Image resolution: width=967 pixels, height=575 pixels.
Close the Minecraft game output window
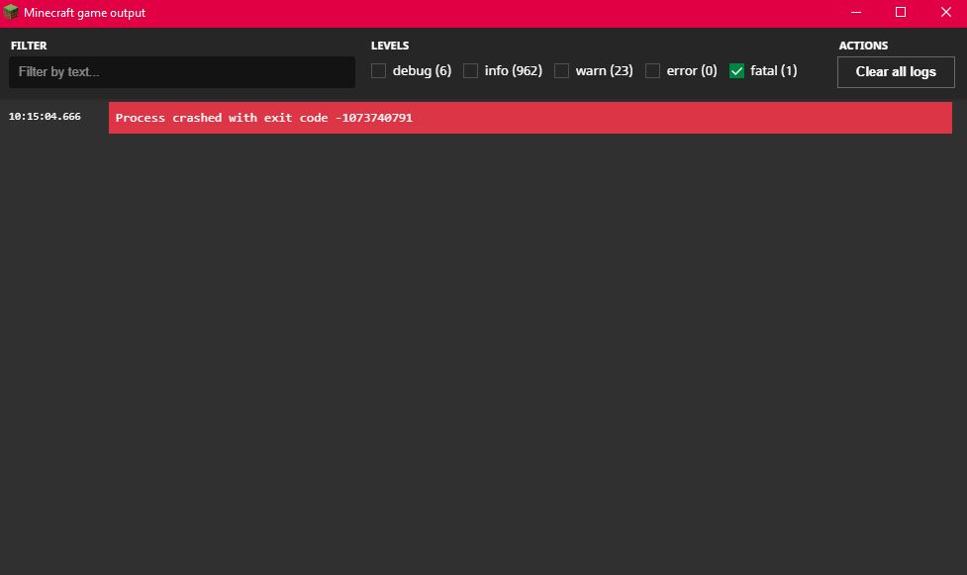[x=945, y=12]
